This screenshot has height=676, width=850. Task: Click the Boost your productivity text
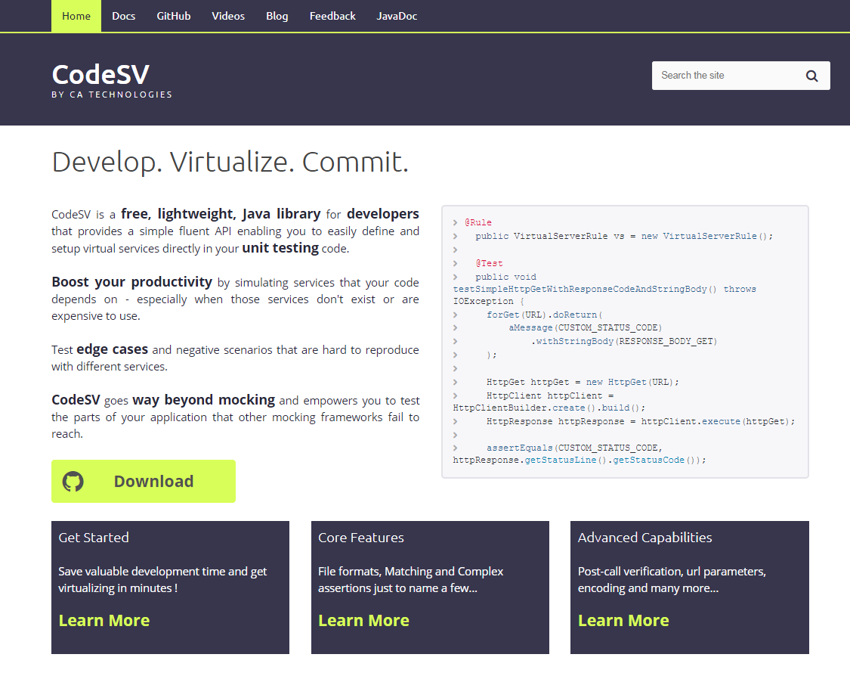(x=131, y=282)
